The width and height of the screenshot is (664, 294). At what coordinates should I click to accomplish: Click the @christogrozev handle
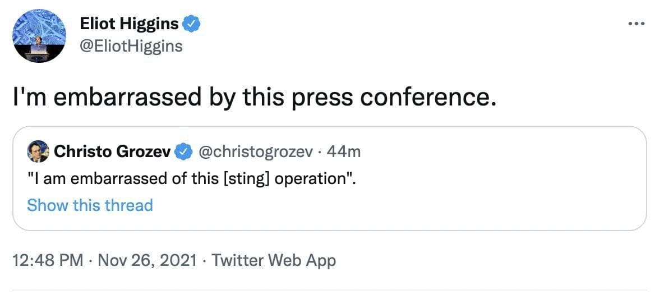256,151
